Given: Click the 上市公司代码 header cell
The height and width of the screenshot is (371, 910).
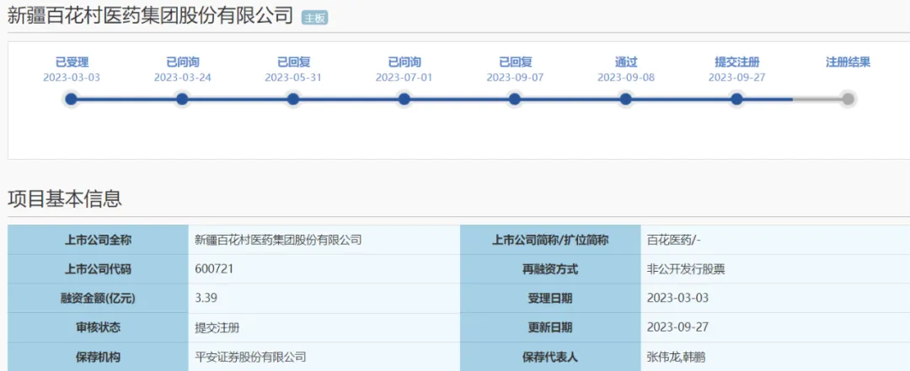Looking at the screenshot, I should coord(98,269).
